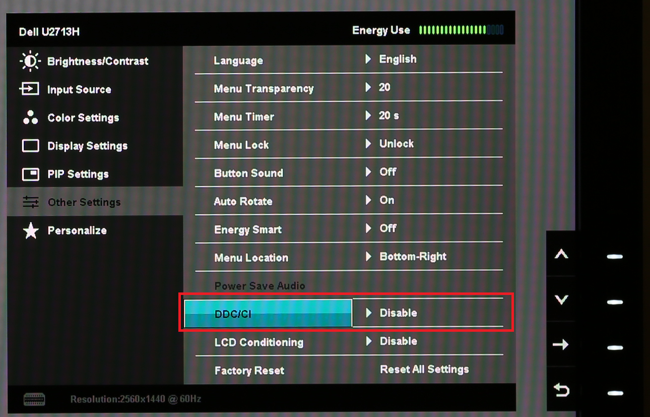The width and height of the screenshot is (650, 417).
Task: Click the Color Settings dots icon
Action: click(x=30, y=117)
